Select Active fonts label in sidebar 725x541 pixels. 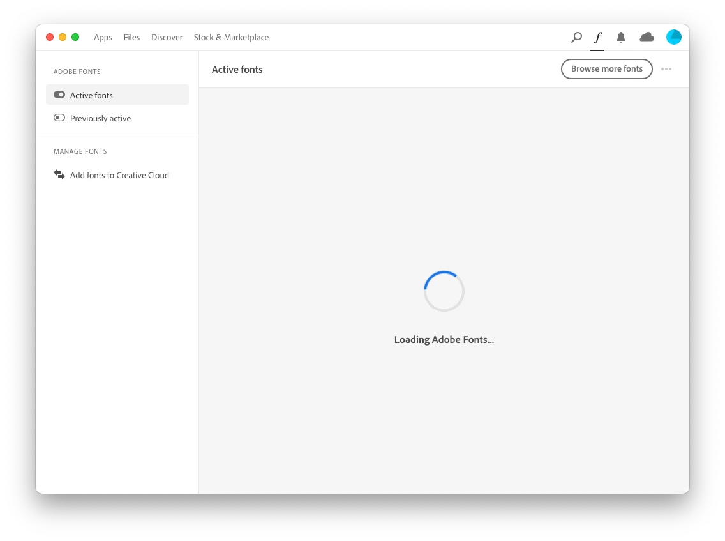(91, 95)
